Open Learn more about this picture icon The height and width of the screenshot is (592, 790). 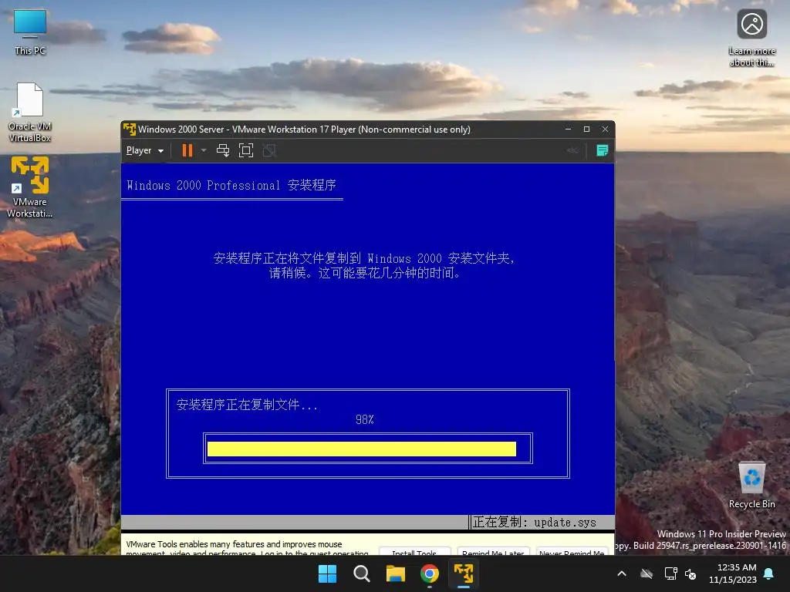coord(751,38)
